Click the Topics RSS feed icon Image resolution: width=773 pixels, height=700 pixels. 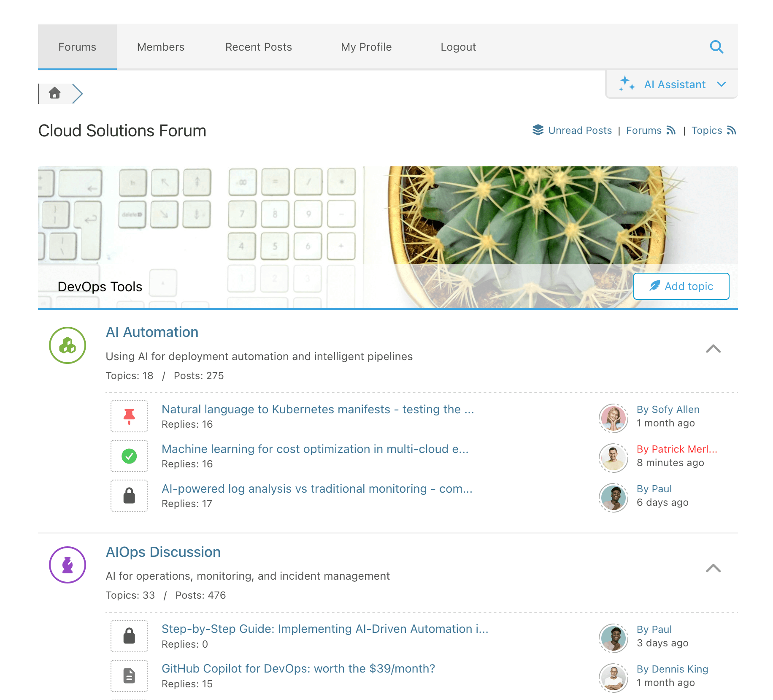tap(732, 130)
